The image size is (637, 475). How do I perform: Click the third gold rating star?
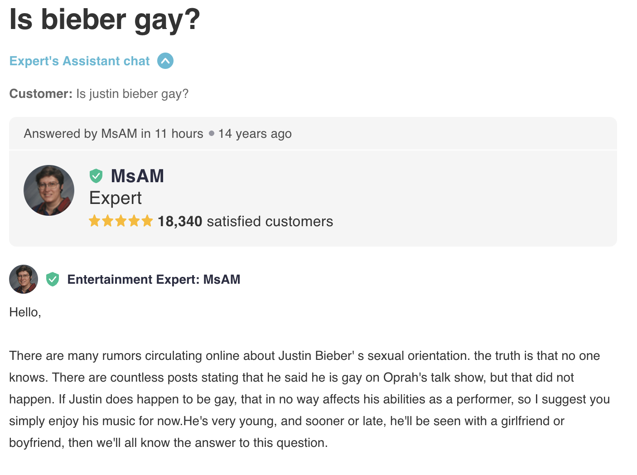[x=121, y=221]
